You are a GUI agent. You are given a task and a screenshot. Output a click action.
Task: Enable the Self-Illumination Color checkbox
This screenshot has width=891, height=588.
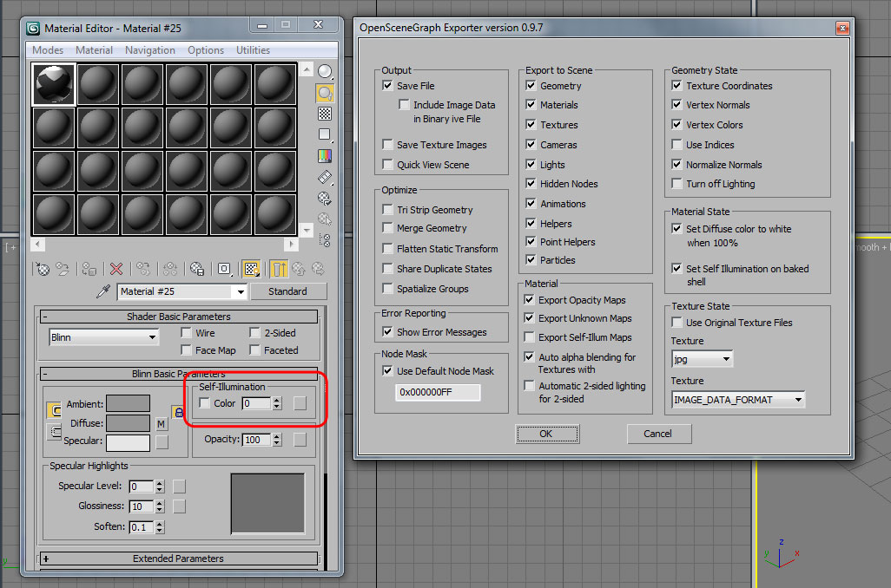pyautogui.click(x=205, y=403)
